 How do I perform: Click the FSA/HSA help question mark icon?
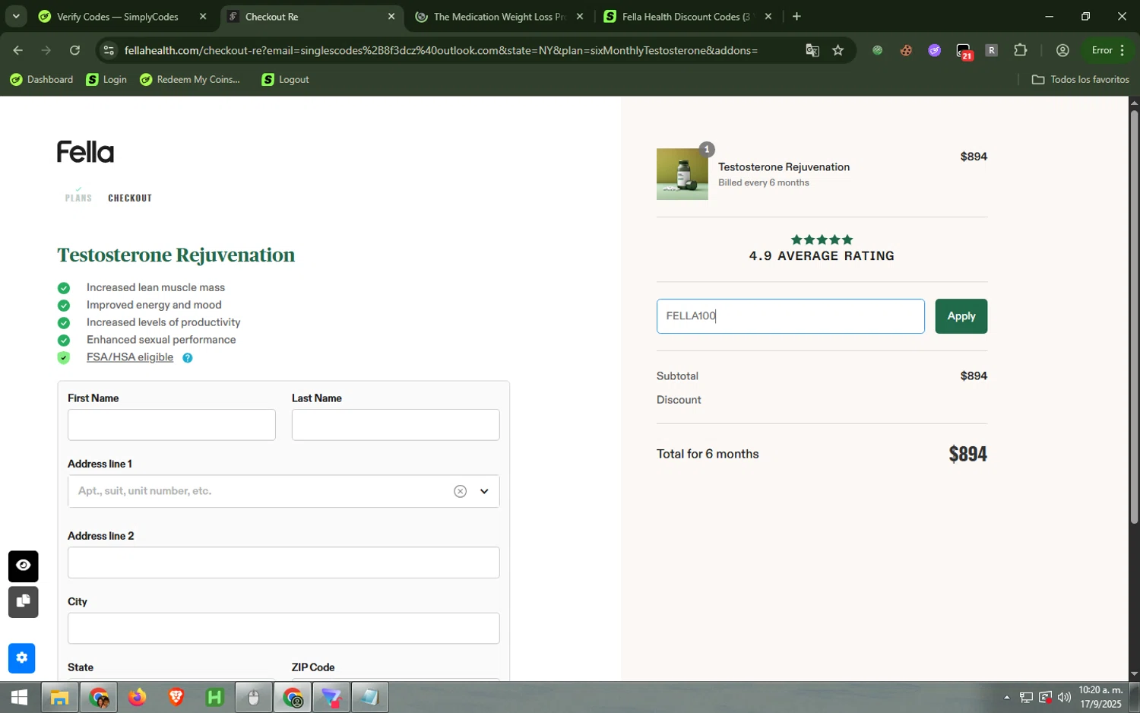(x=187, y=358)
